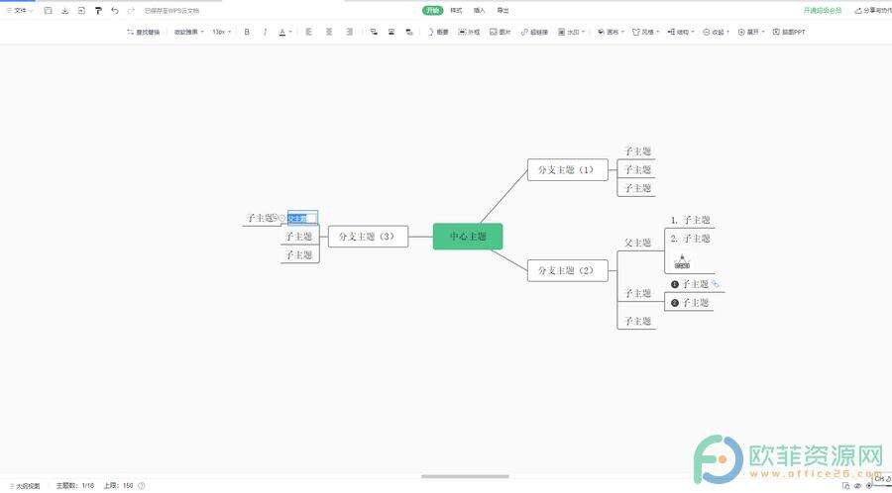
Task: Click the insert sibling topic icon
Action: coord(391,33)
